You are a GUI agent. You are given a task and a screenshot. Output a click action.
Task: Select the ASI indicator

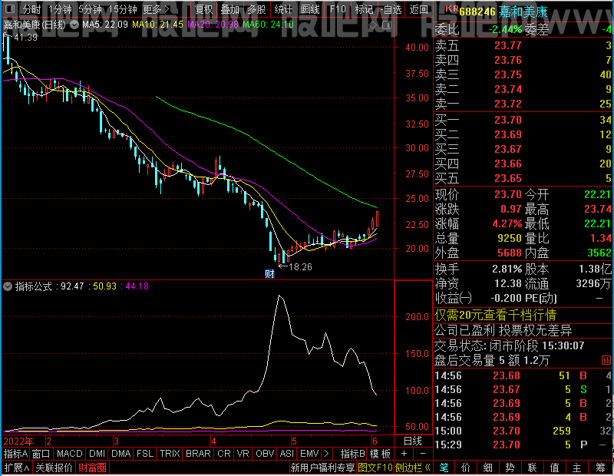[286, 454]
